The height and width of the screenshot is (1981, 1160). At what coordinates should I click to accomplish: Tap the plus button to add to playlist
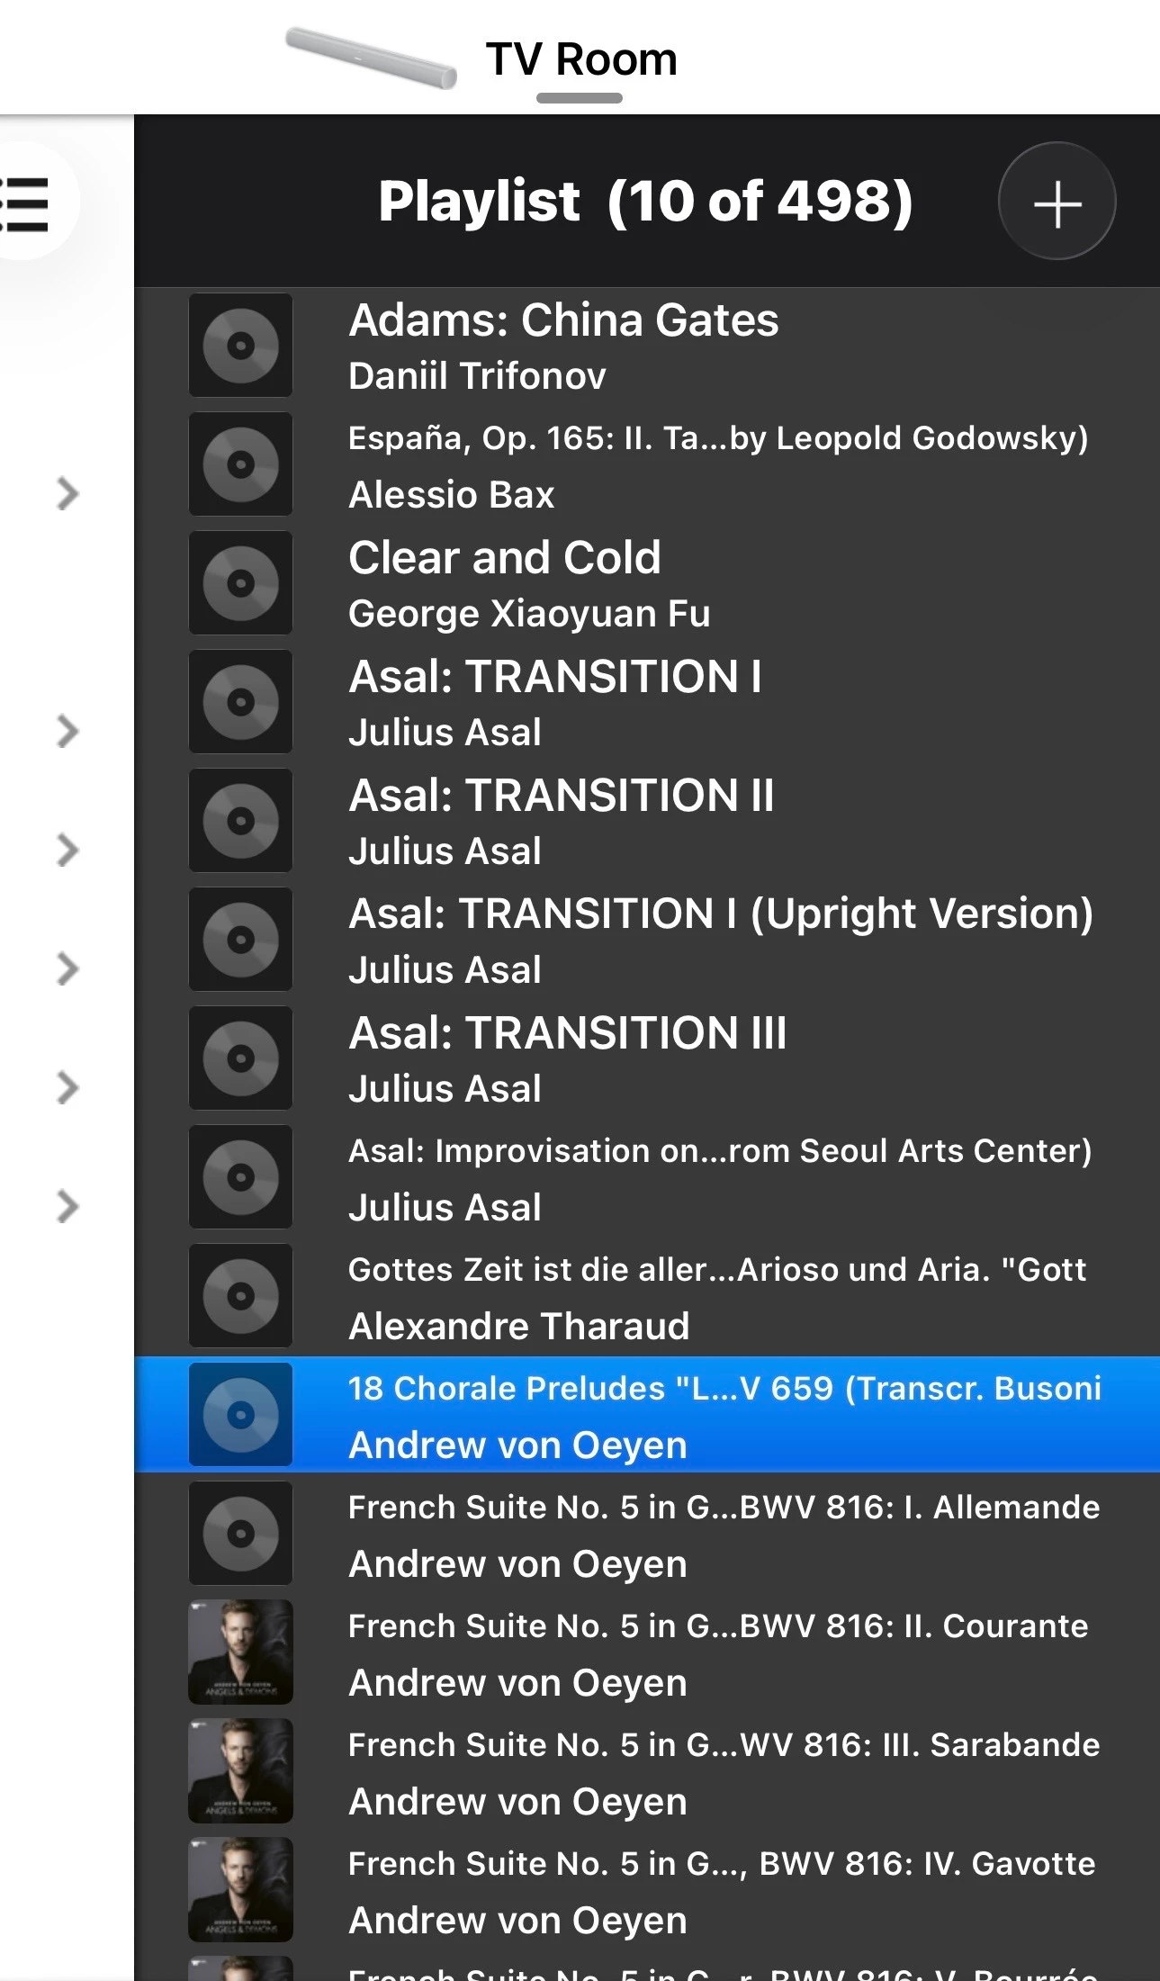pyautogui.click(x=1057, y=202)
